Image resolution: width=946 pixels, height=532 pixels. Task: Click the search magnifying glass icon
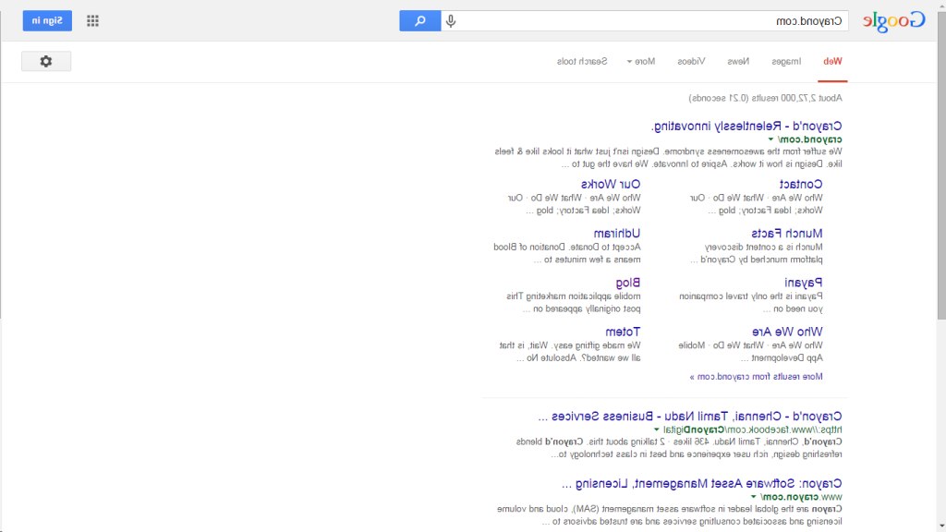click(x=419, y=19)
